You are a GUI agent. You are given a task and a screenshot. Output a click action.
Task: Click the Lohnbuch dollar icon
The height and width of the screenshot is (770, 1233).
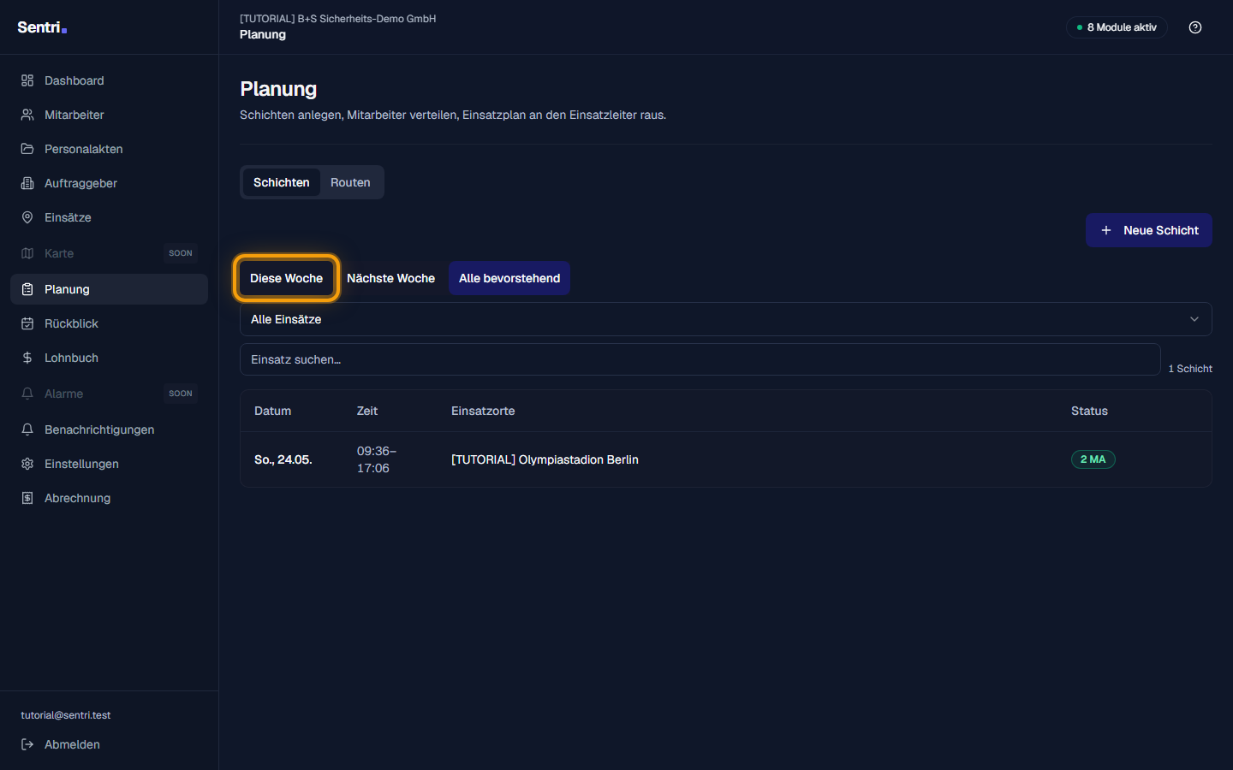point(27,358)
